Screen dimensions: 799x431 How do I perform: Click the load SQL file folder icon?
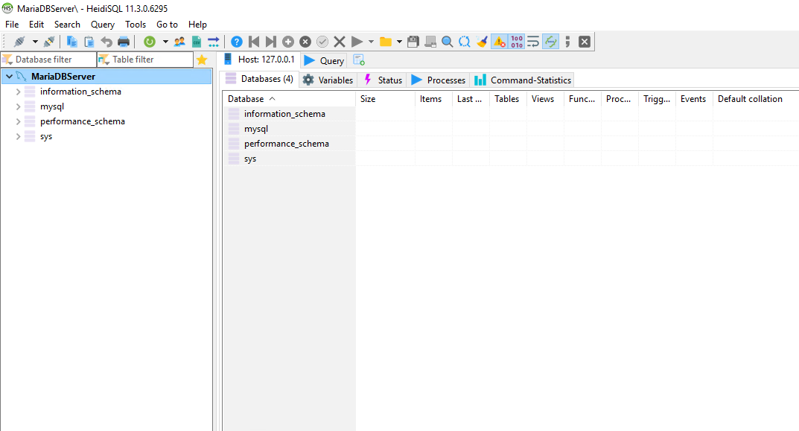[386, 42]
